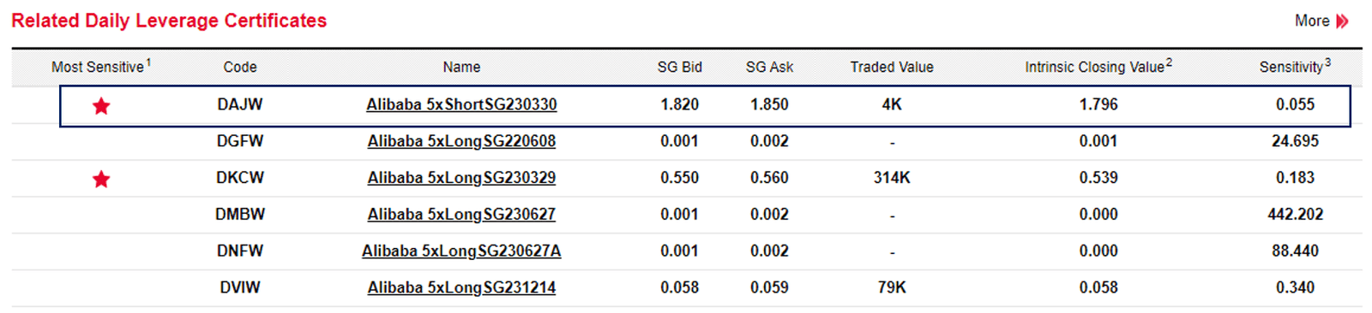Open Alibaba 5xLongSG230329 certificate link
The height and width of the screenshot is (313, 1372).
(461, 178)
